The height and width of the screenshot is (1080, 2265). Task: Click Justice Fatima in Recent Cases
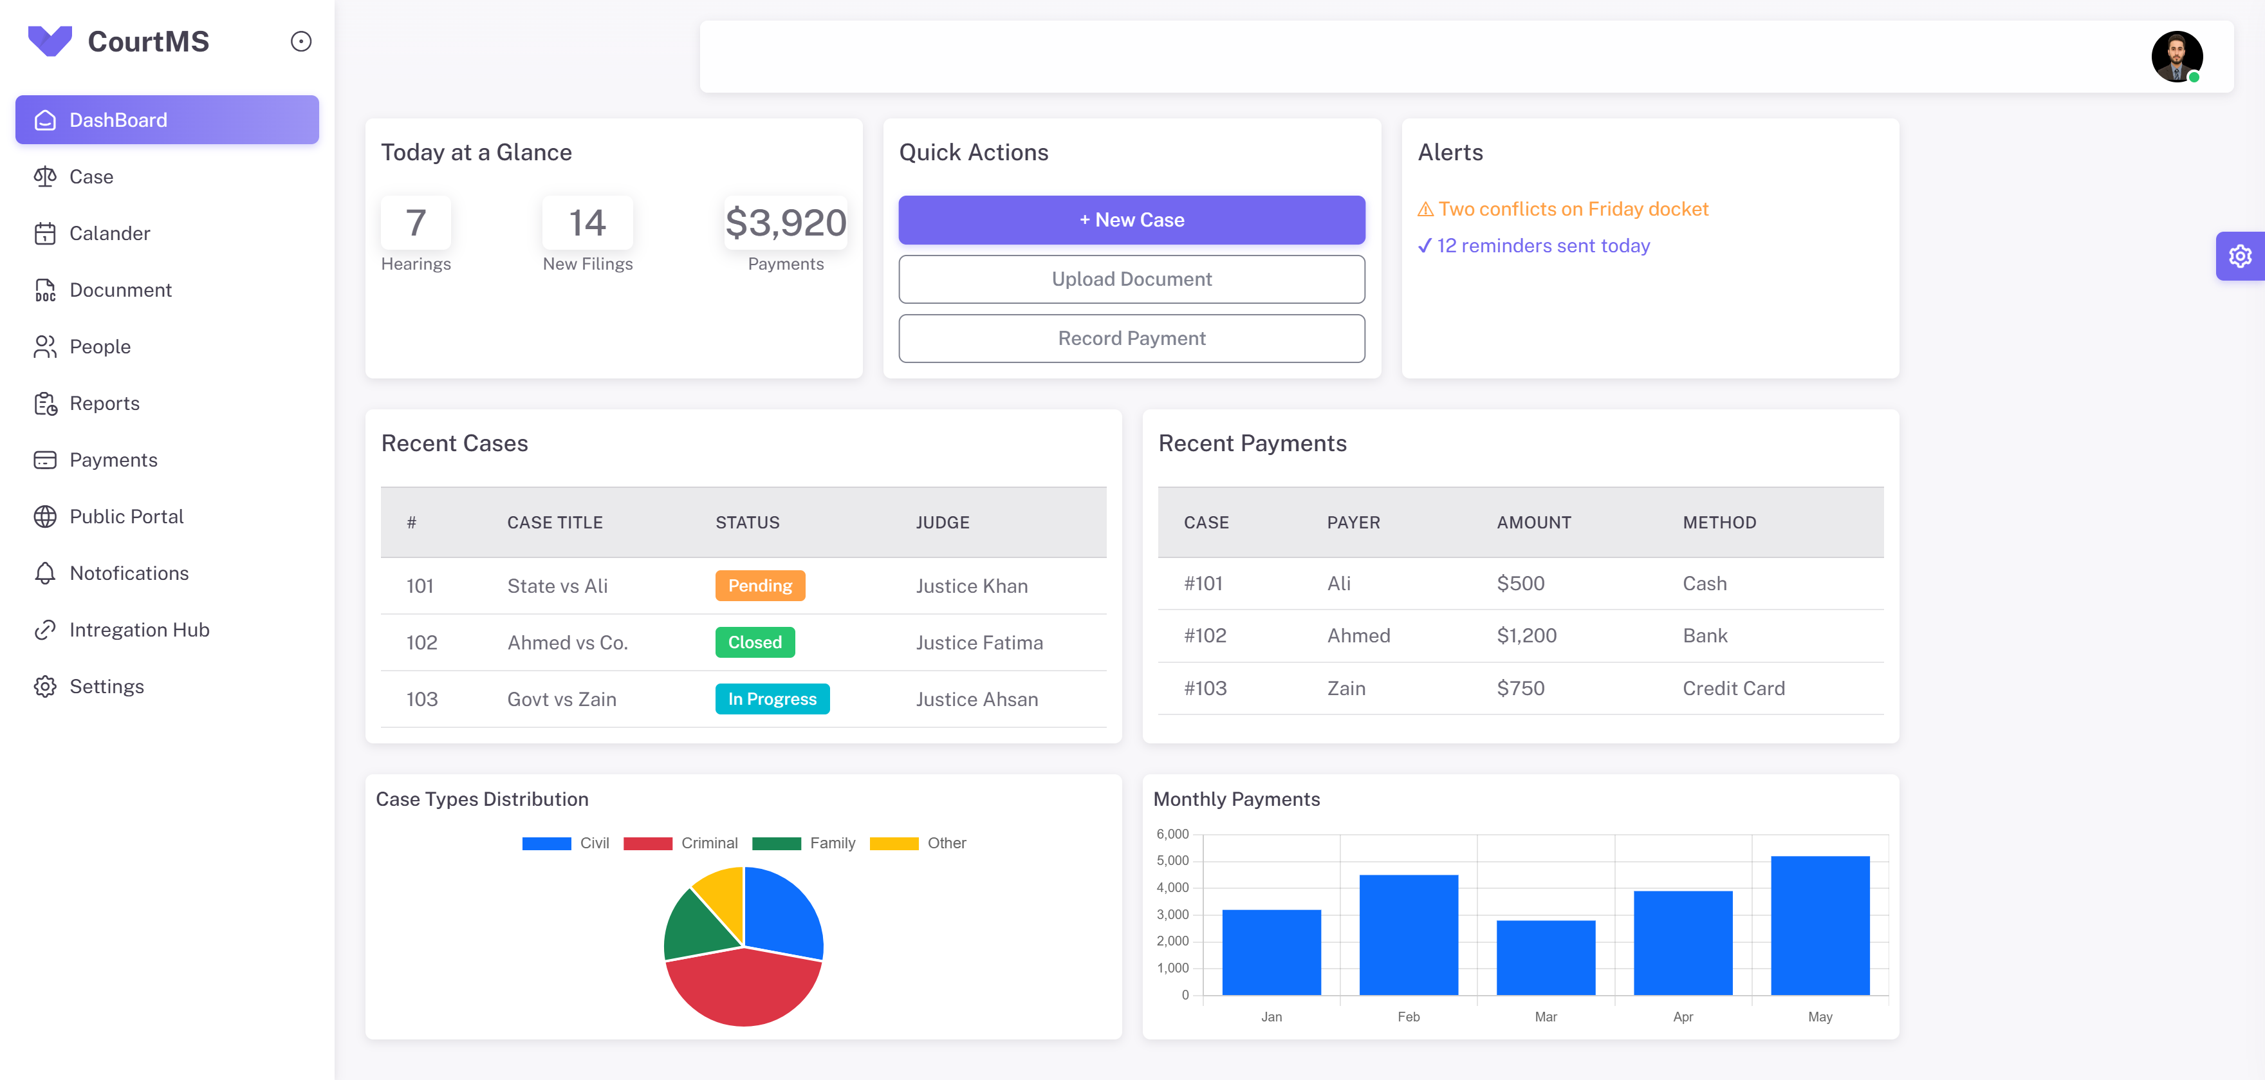click(979, 643)
